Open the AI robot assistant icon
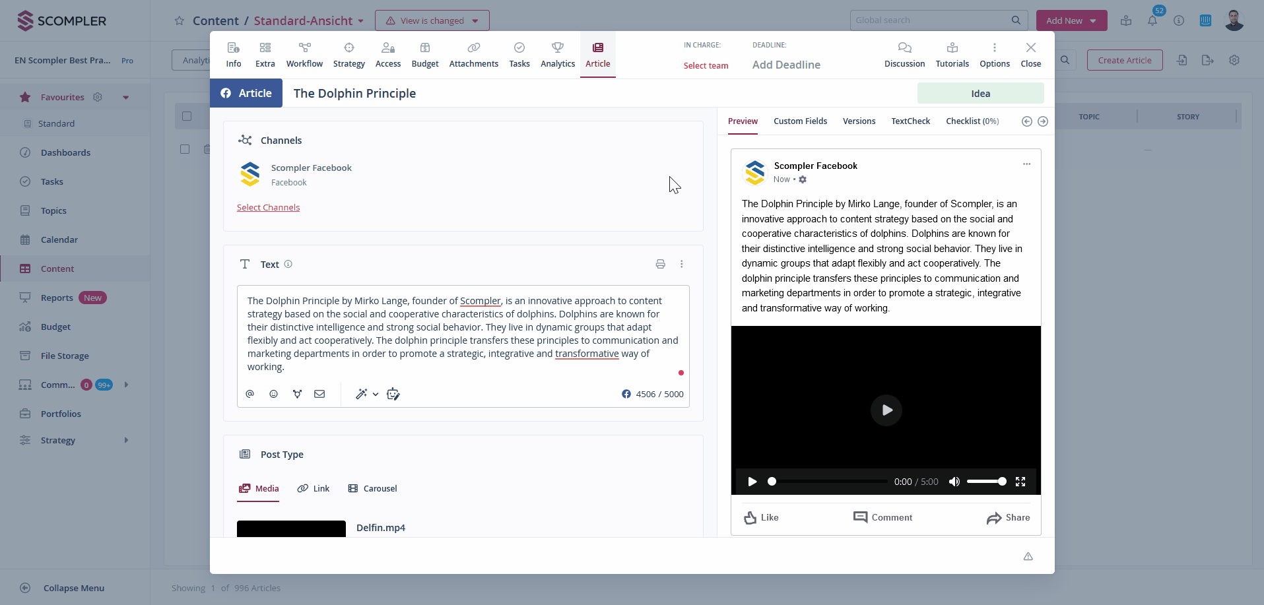The image size is (1264, 605). pyautogui.click(x=393, y=394)
